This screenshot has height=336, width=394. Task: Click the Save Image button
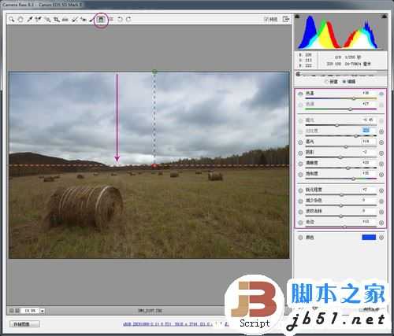pos(25,324)
